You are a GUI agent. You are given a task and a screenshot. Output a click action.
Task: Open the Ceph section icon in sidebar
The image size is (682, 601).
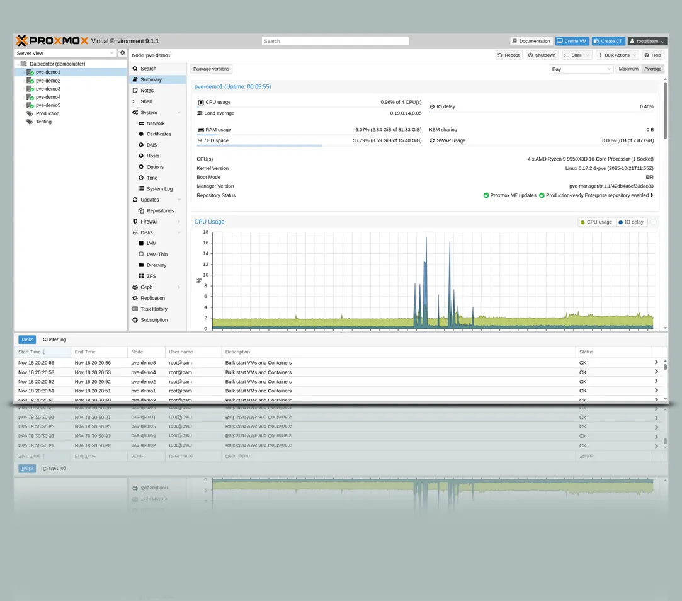(x=135, y=287)
